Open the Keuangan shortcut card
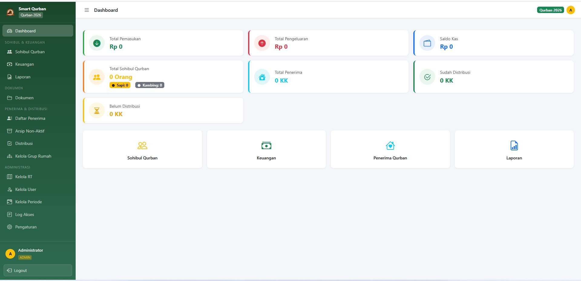 (266, 149)
